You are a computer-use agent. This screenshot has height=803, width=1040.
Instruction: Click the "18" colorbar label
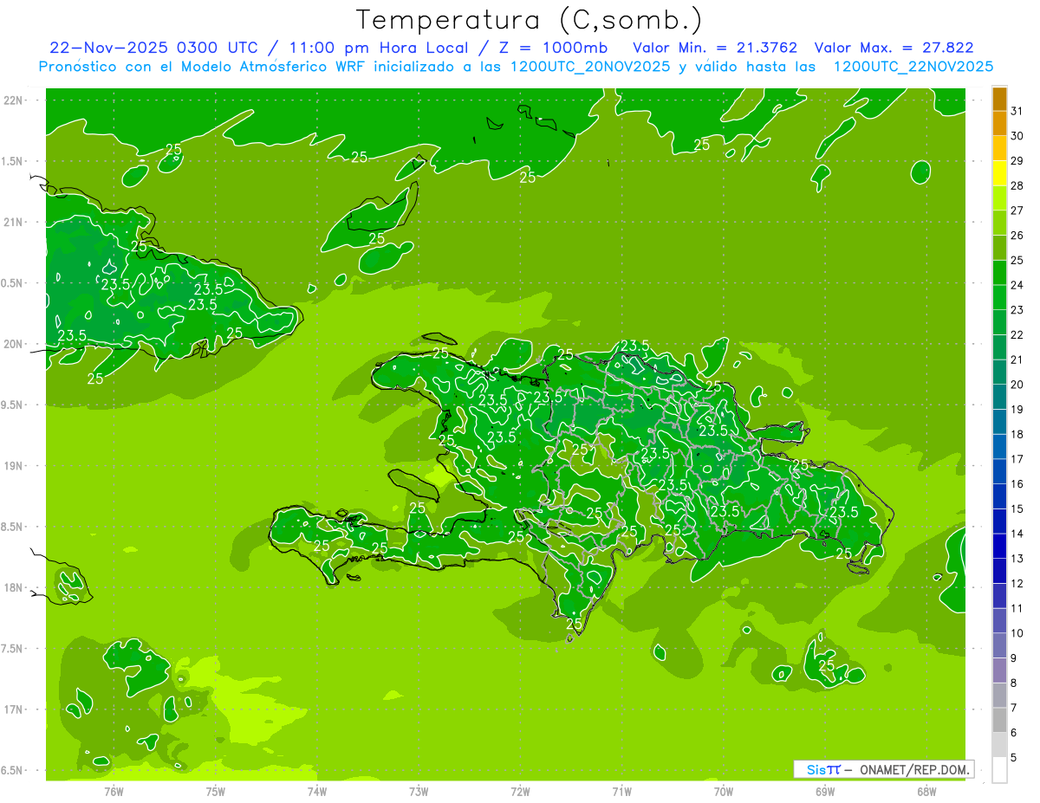[1017, 434]
